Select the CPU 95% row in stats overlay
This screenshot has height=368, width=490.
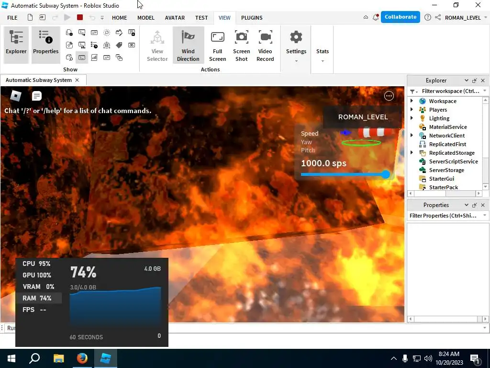[39, 264]
